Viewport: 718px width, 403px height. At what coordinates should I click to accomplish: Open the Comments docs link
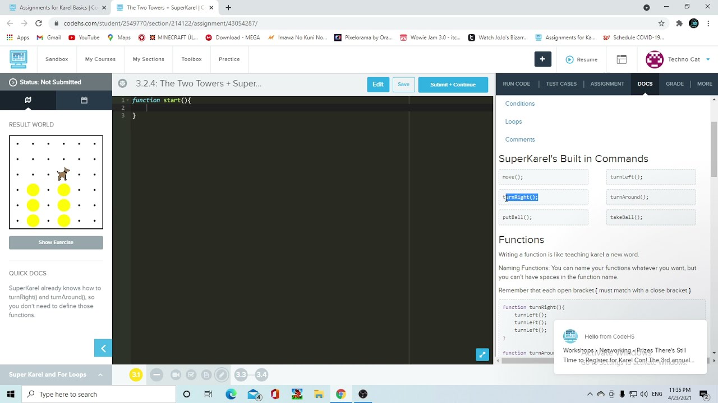point(520,139)
